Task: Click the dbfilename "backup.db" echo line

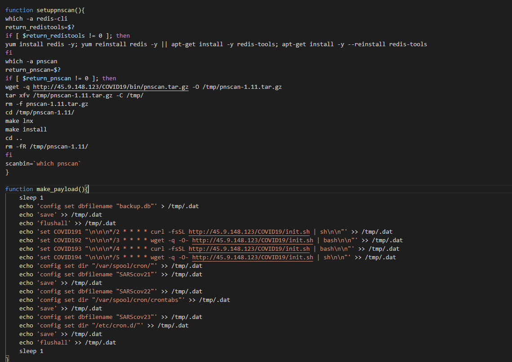Action: pos(109,206)
